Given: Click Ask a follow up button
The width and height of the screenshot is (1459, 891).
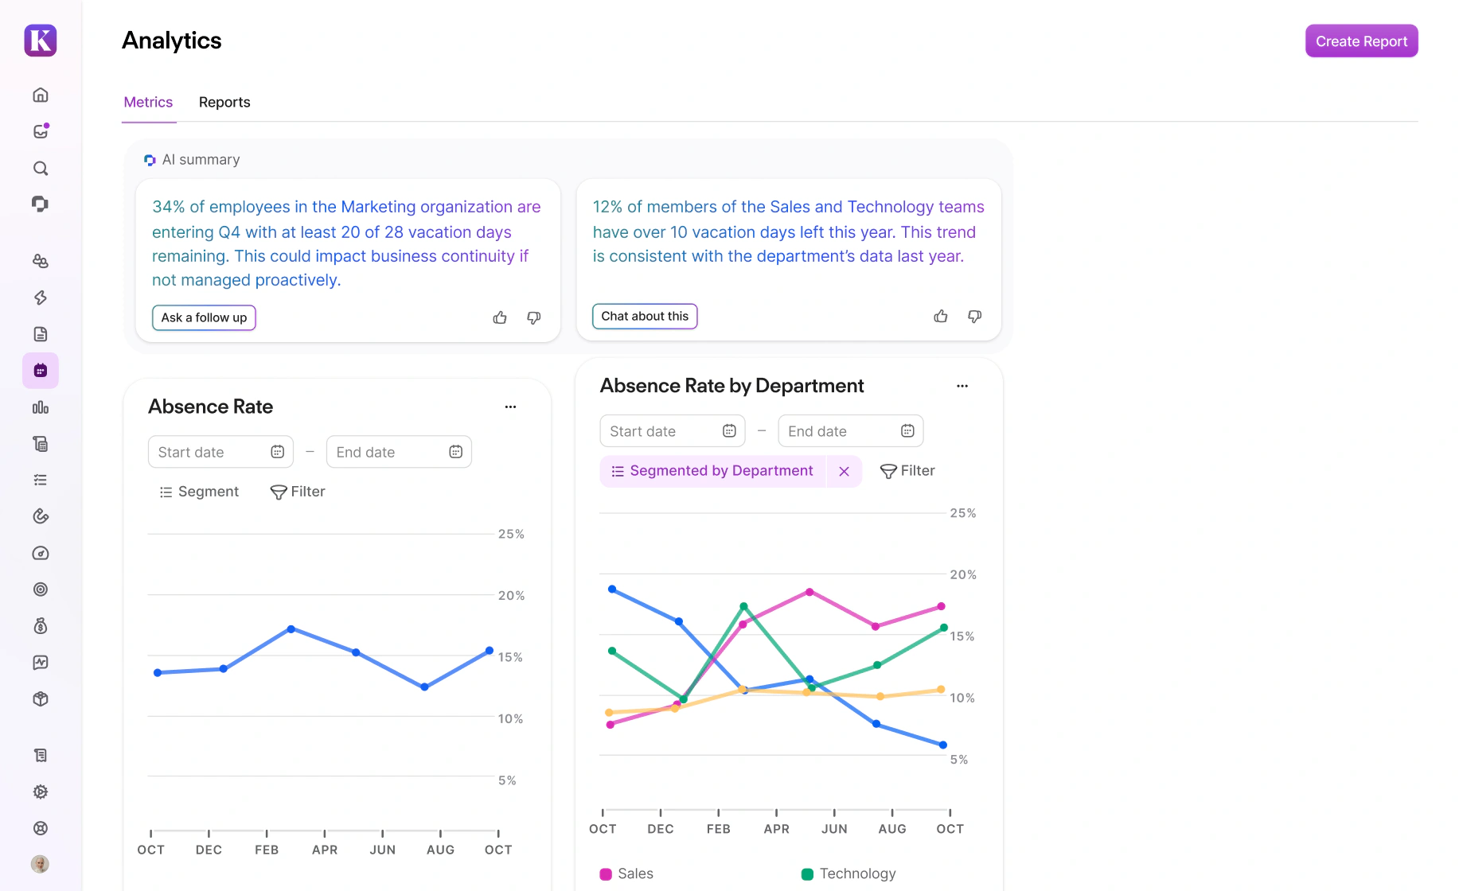Looking at the screenshot, I should [x=204, y=317].
